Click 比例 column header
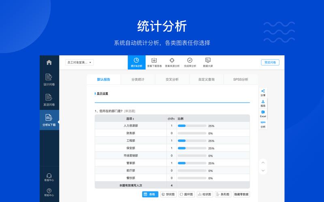The image size is (324, 202). [180, 119]
